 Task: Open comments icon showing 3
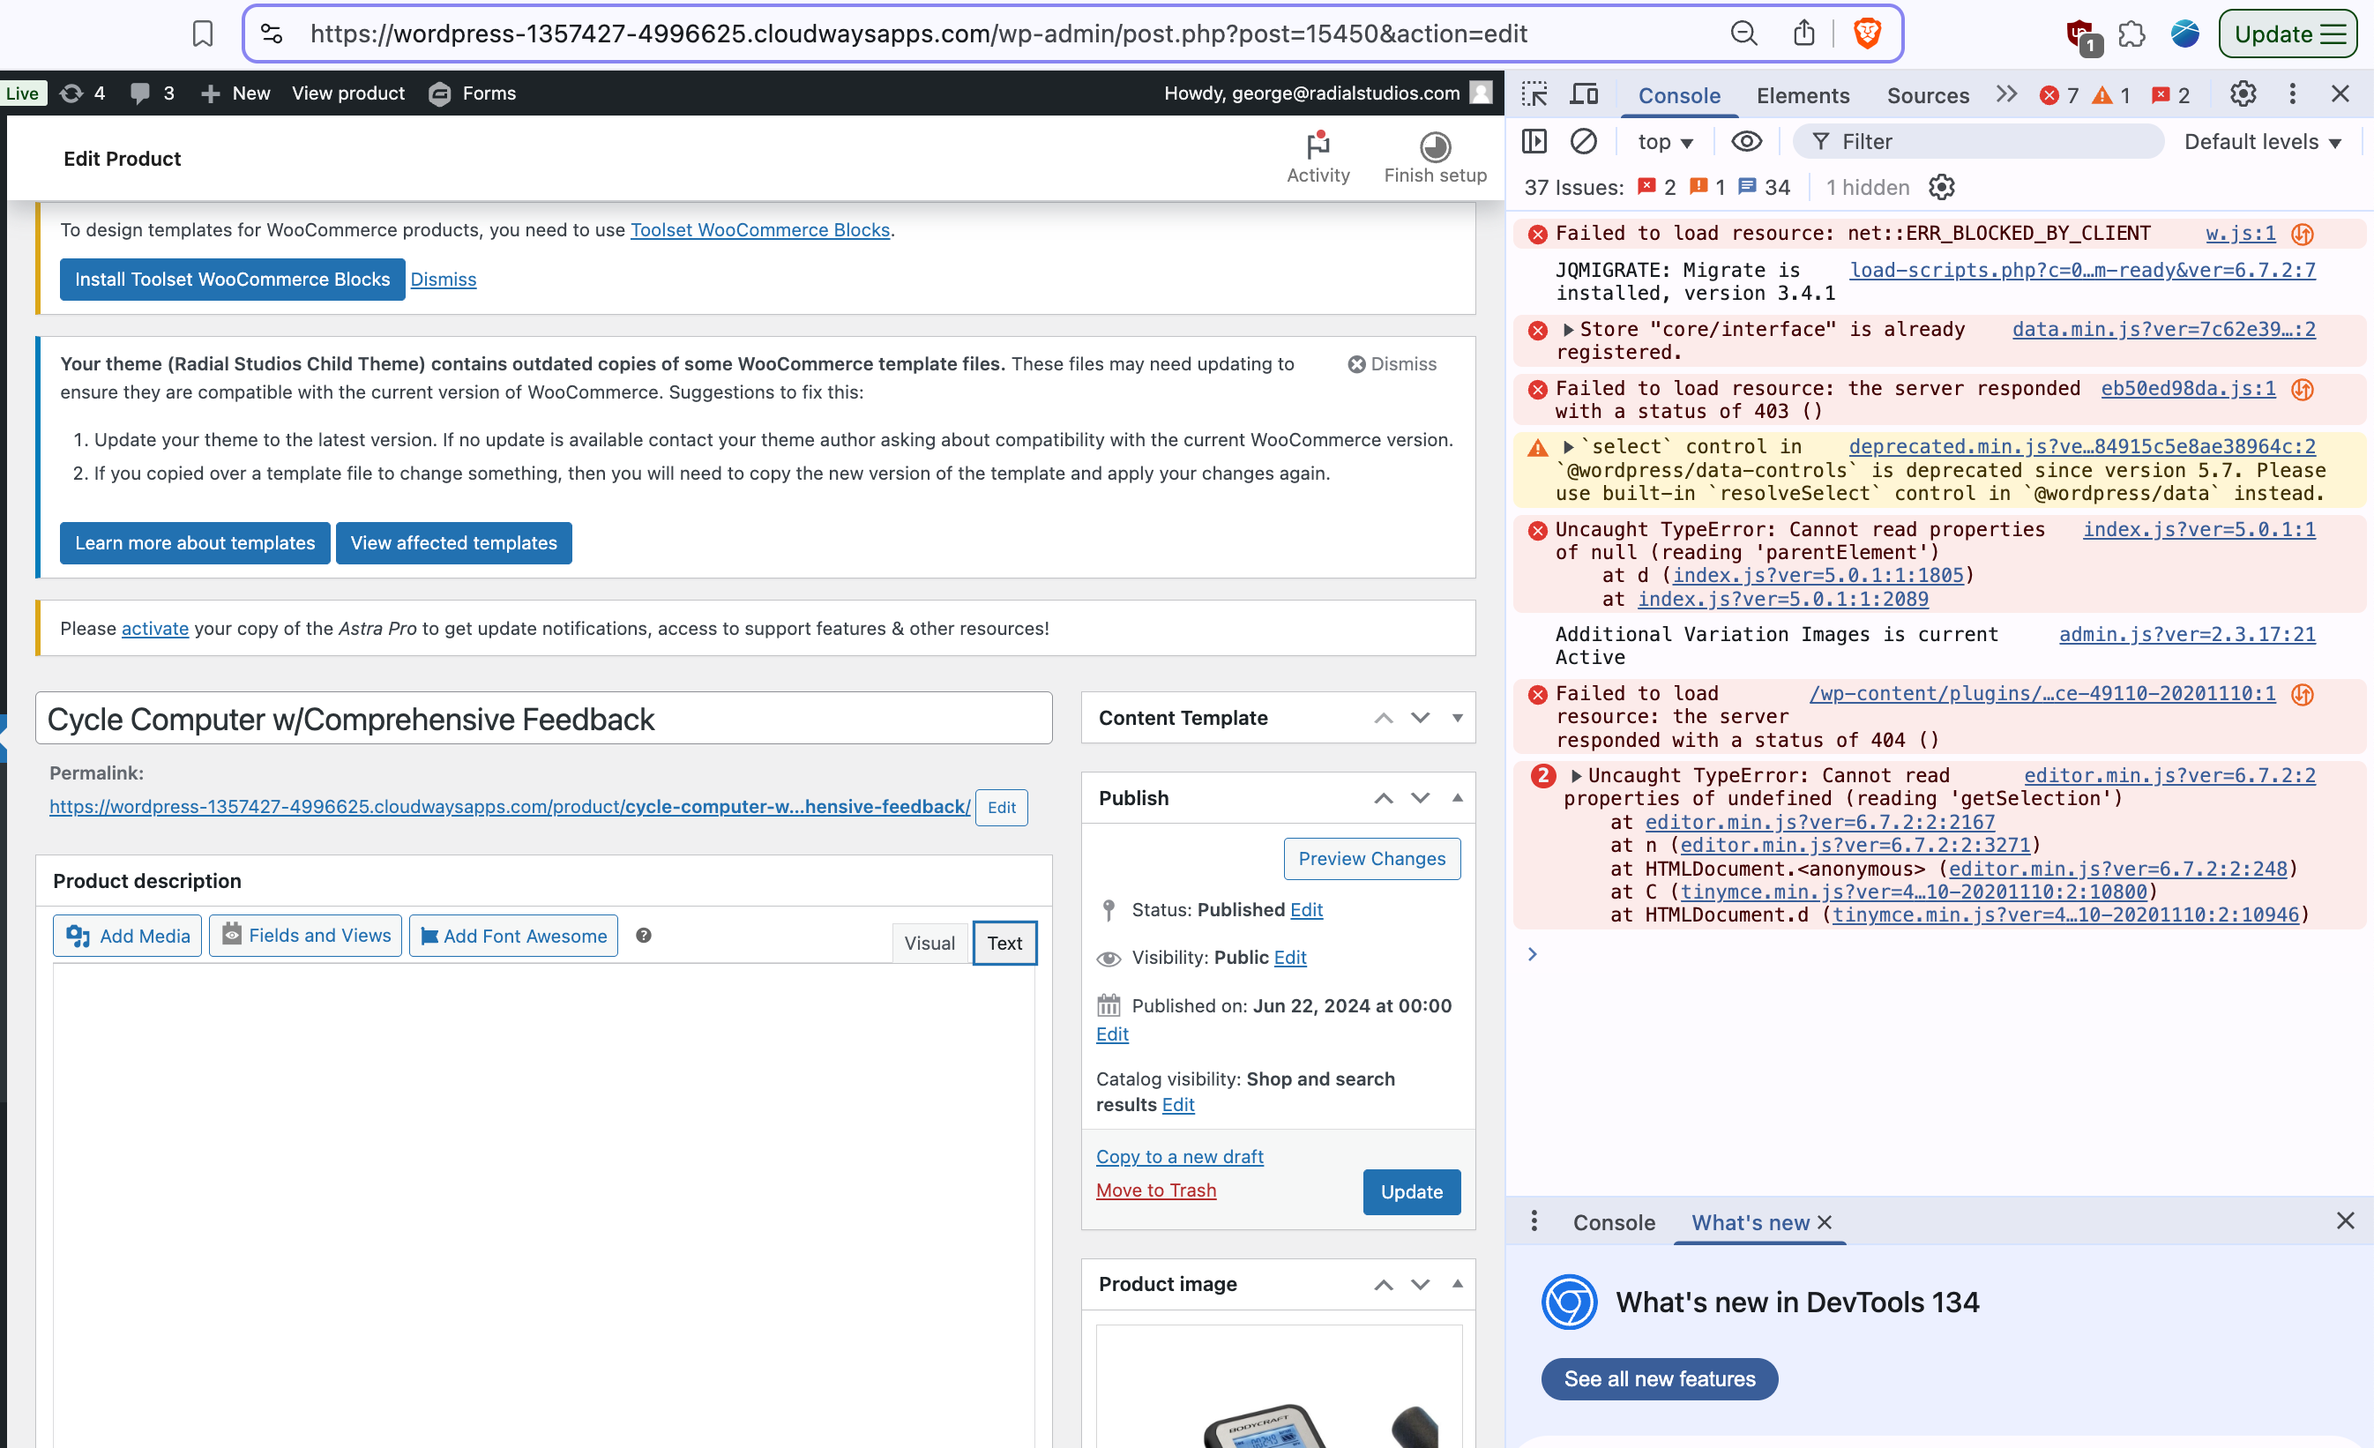click(153, 93)
